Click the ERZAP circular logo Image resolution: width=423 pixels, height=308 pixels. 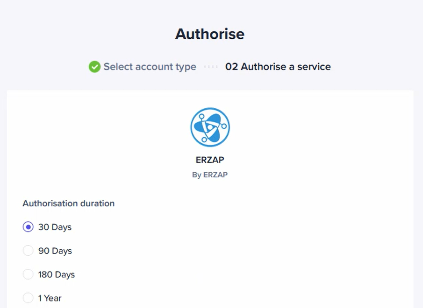(210, 127)
